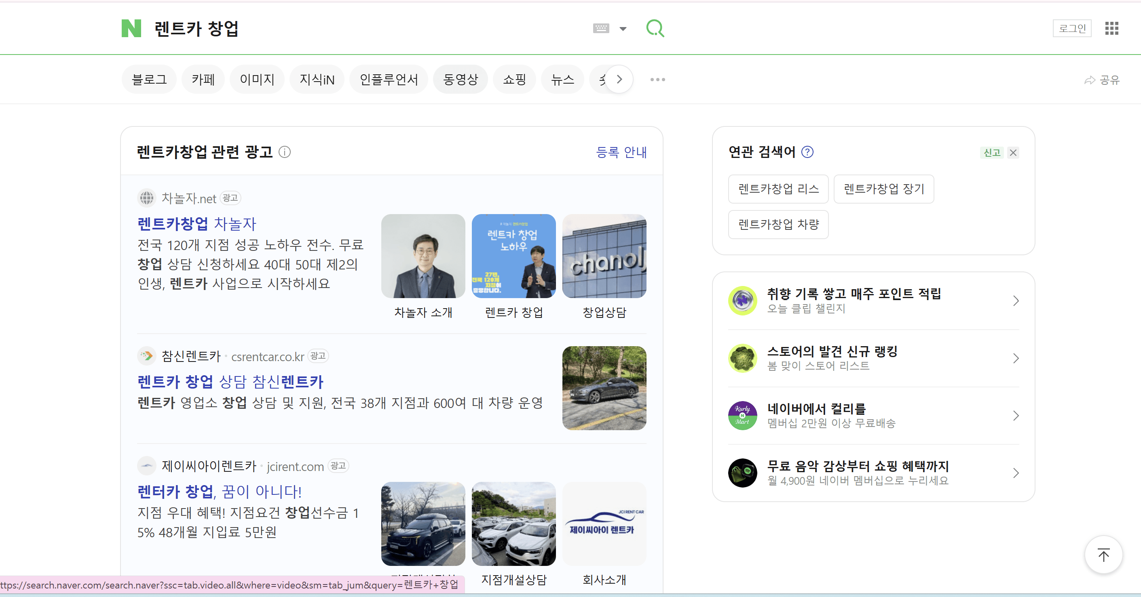
Task: Open the Naver apps grid icon
Action: tap(1111, 28)
